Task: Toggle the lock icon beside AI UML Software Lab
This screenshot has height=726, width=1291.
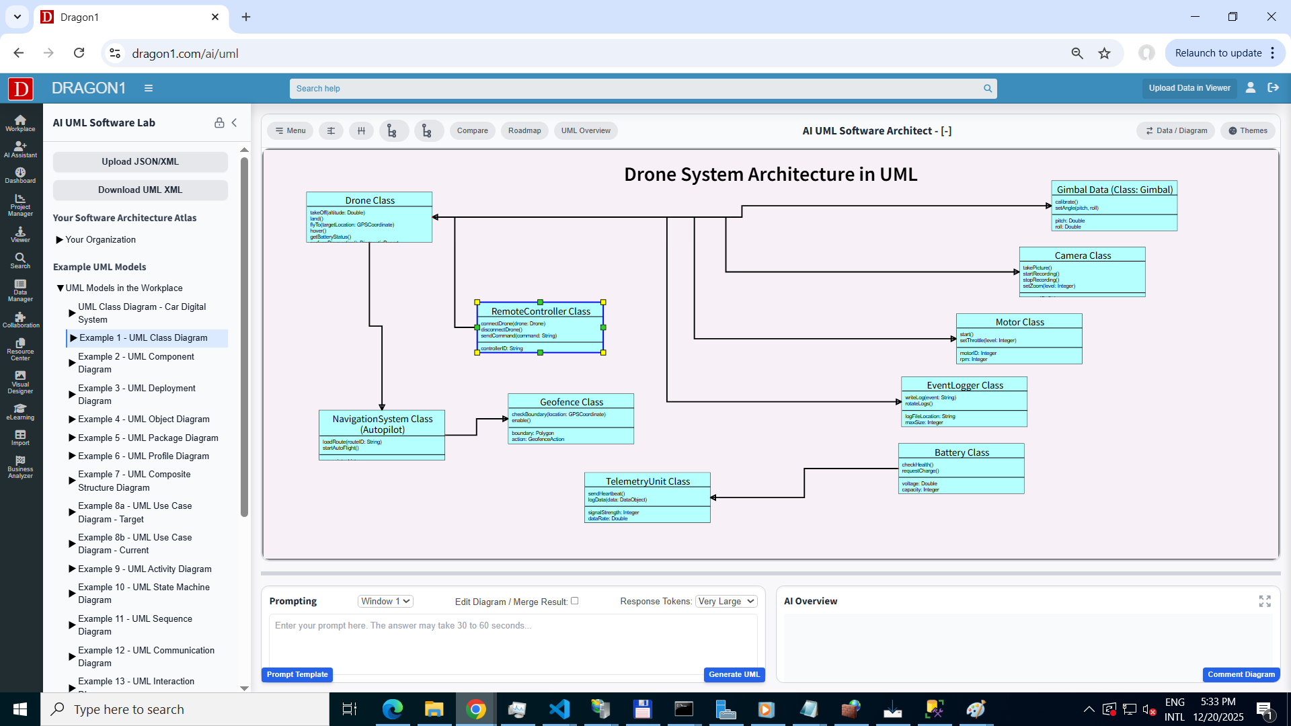Action: 219,123
